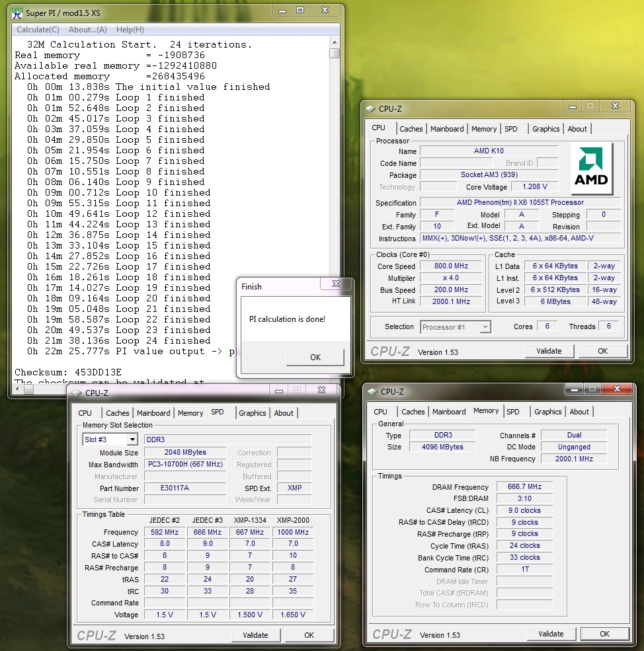Click the Super PI title bar icon
644x651 pixels.
click(17, 12)
